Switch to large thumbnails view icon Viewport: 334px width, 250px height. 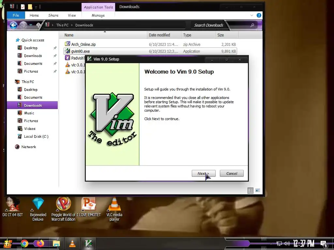[x=258, y=190]
